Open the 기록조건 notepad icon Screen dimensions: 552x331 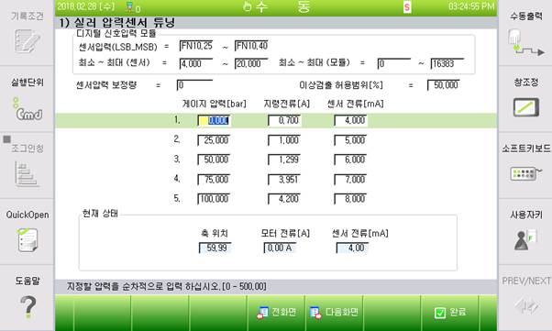click(x=28, y=41)
